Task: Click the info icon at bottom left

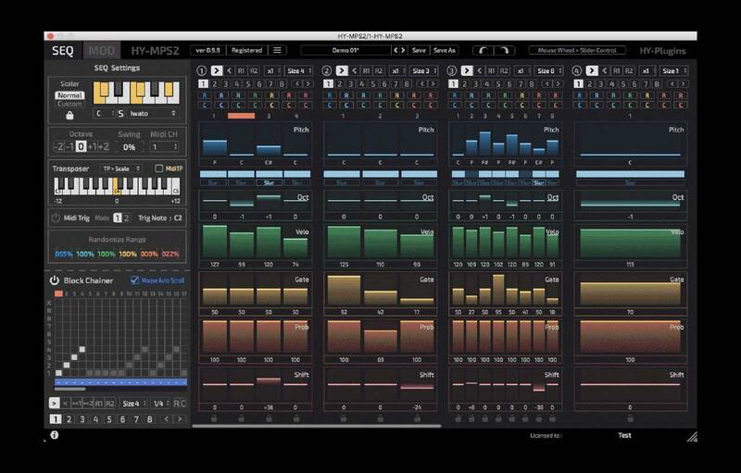Action: [55, 435]
